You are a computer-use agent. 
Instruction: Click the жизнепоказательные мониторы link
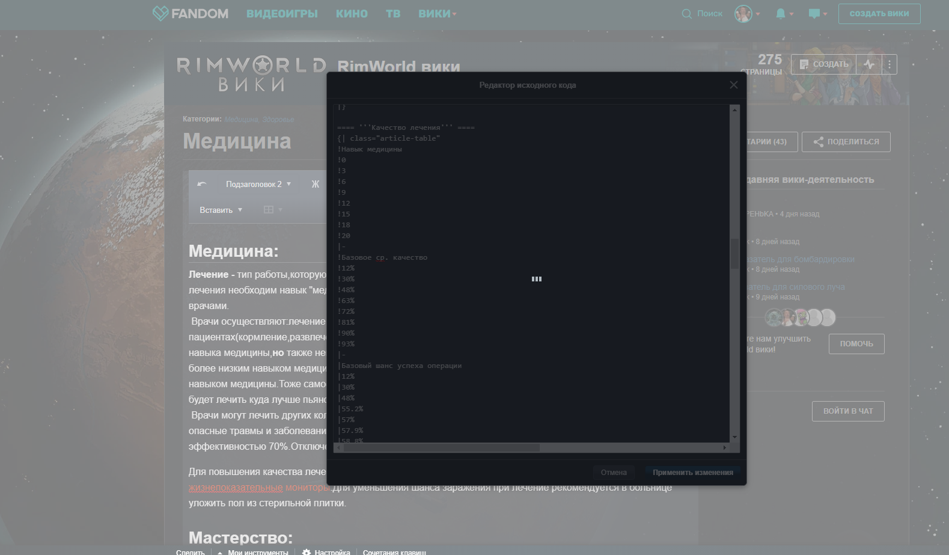coord(260,488)
